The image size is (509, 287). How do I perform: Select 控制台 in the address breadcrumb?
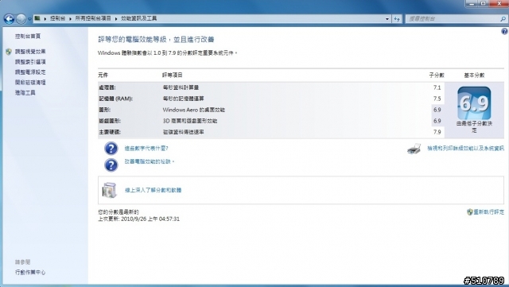click(x=57, y=18)
